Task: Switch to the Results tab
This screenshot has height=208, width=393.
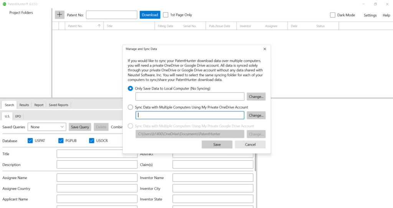Action: 24,105
